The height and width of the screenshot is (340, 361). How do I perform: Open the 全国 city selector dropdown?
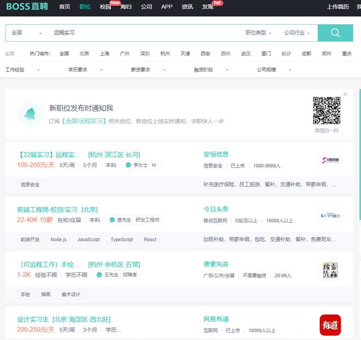click(27, 33)
